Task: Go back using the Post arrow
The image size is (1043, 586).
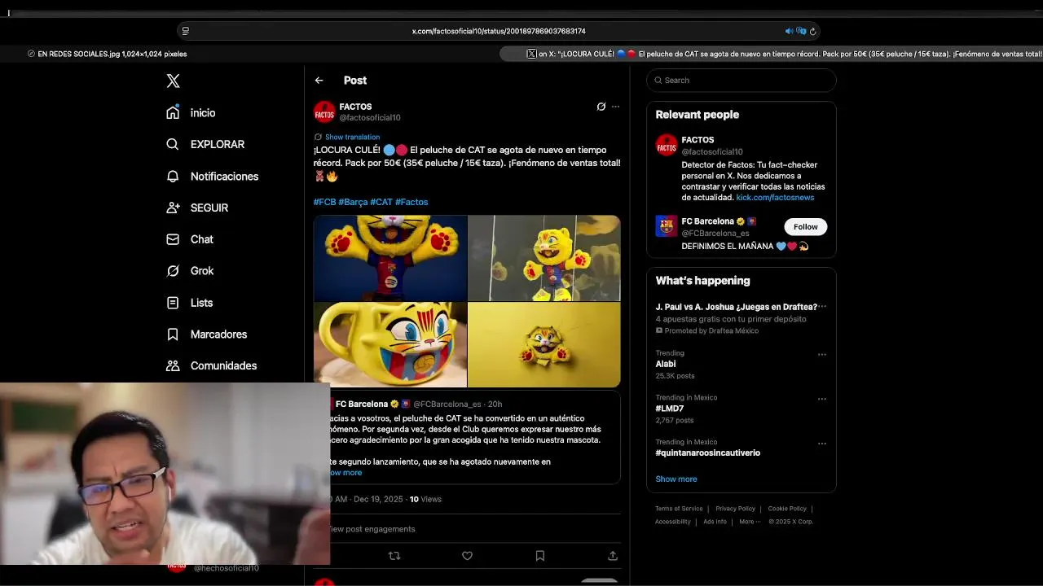Action: click(x=319, y=81)
